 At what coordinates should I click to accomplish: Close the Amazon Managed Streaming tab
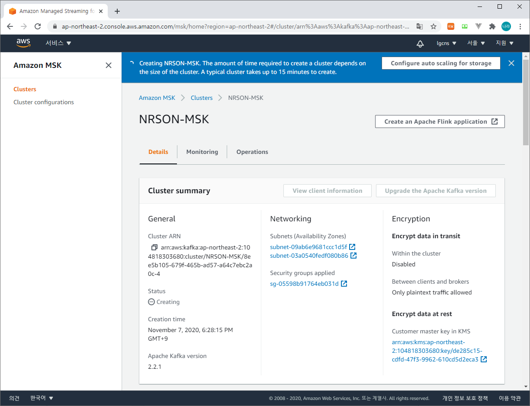tap(101, 11)
